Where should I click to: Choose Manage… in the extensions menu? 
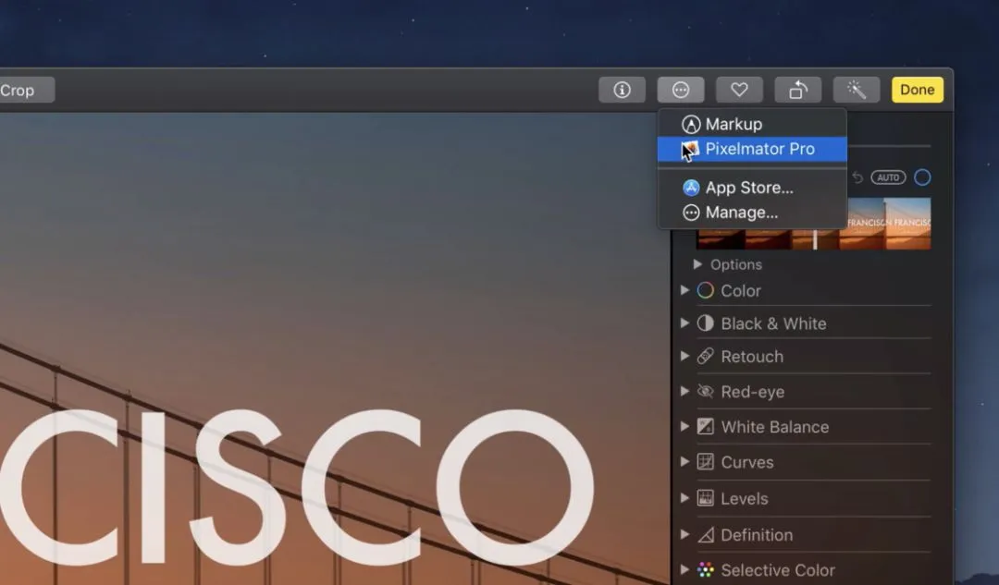click(x=752, y=213)
